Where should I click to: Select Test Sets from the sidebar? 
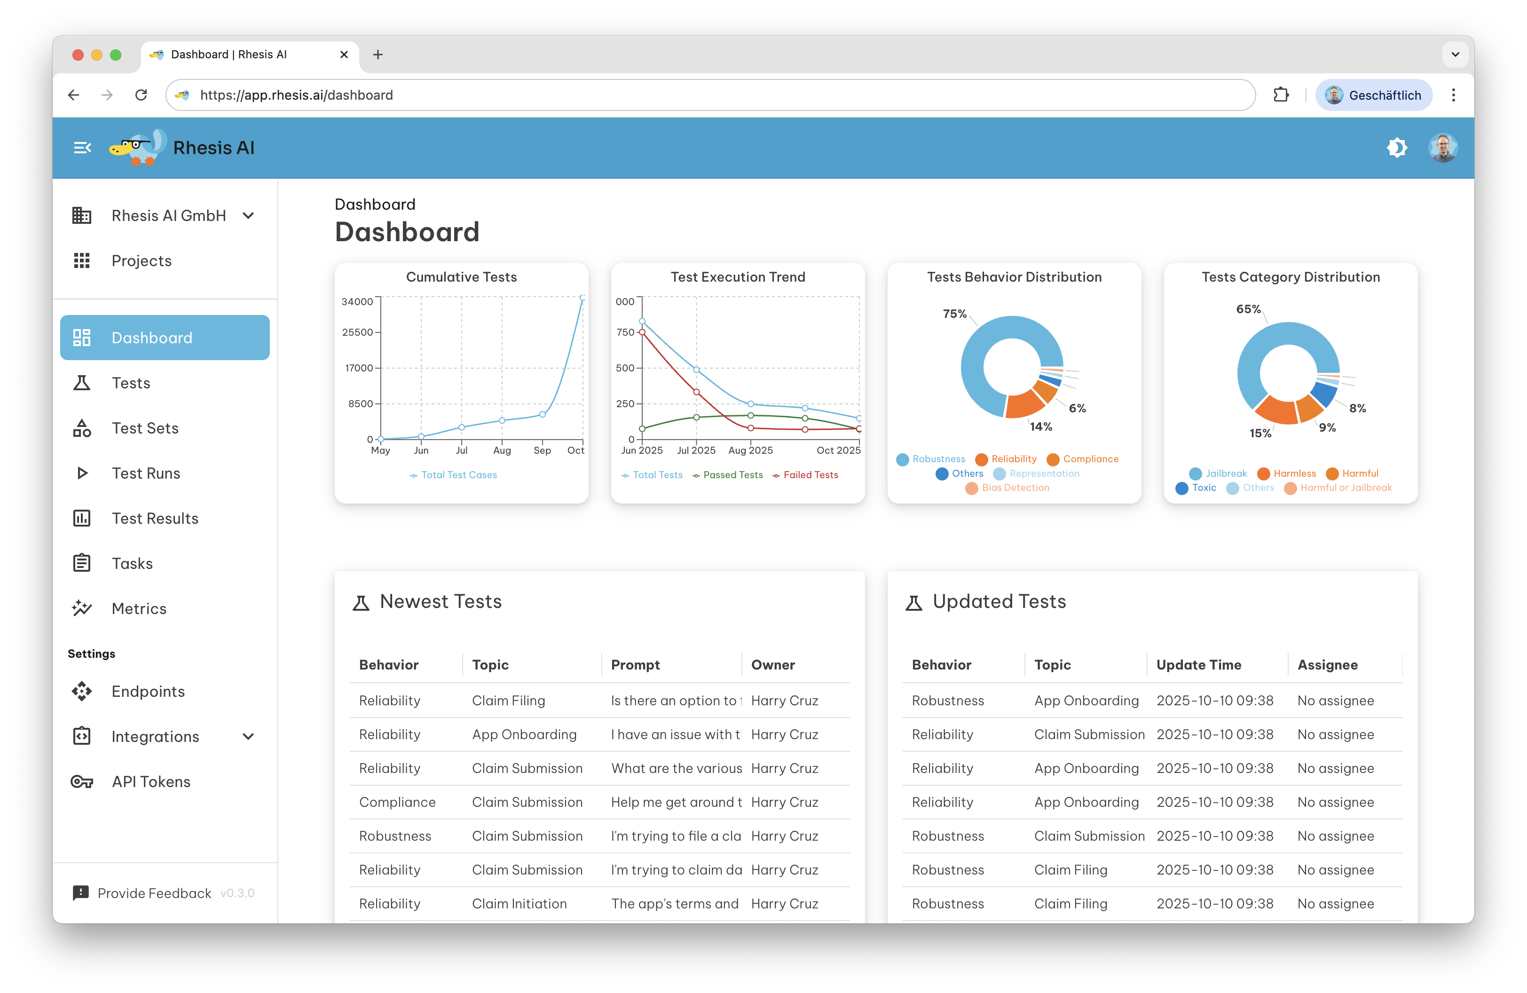145,428
